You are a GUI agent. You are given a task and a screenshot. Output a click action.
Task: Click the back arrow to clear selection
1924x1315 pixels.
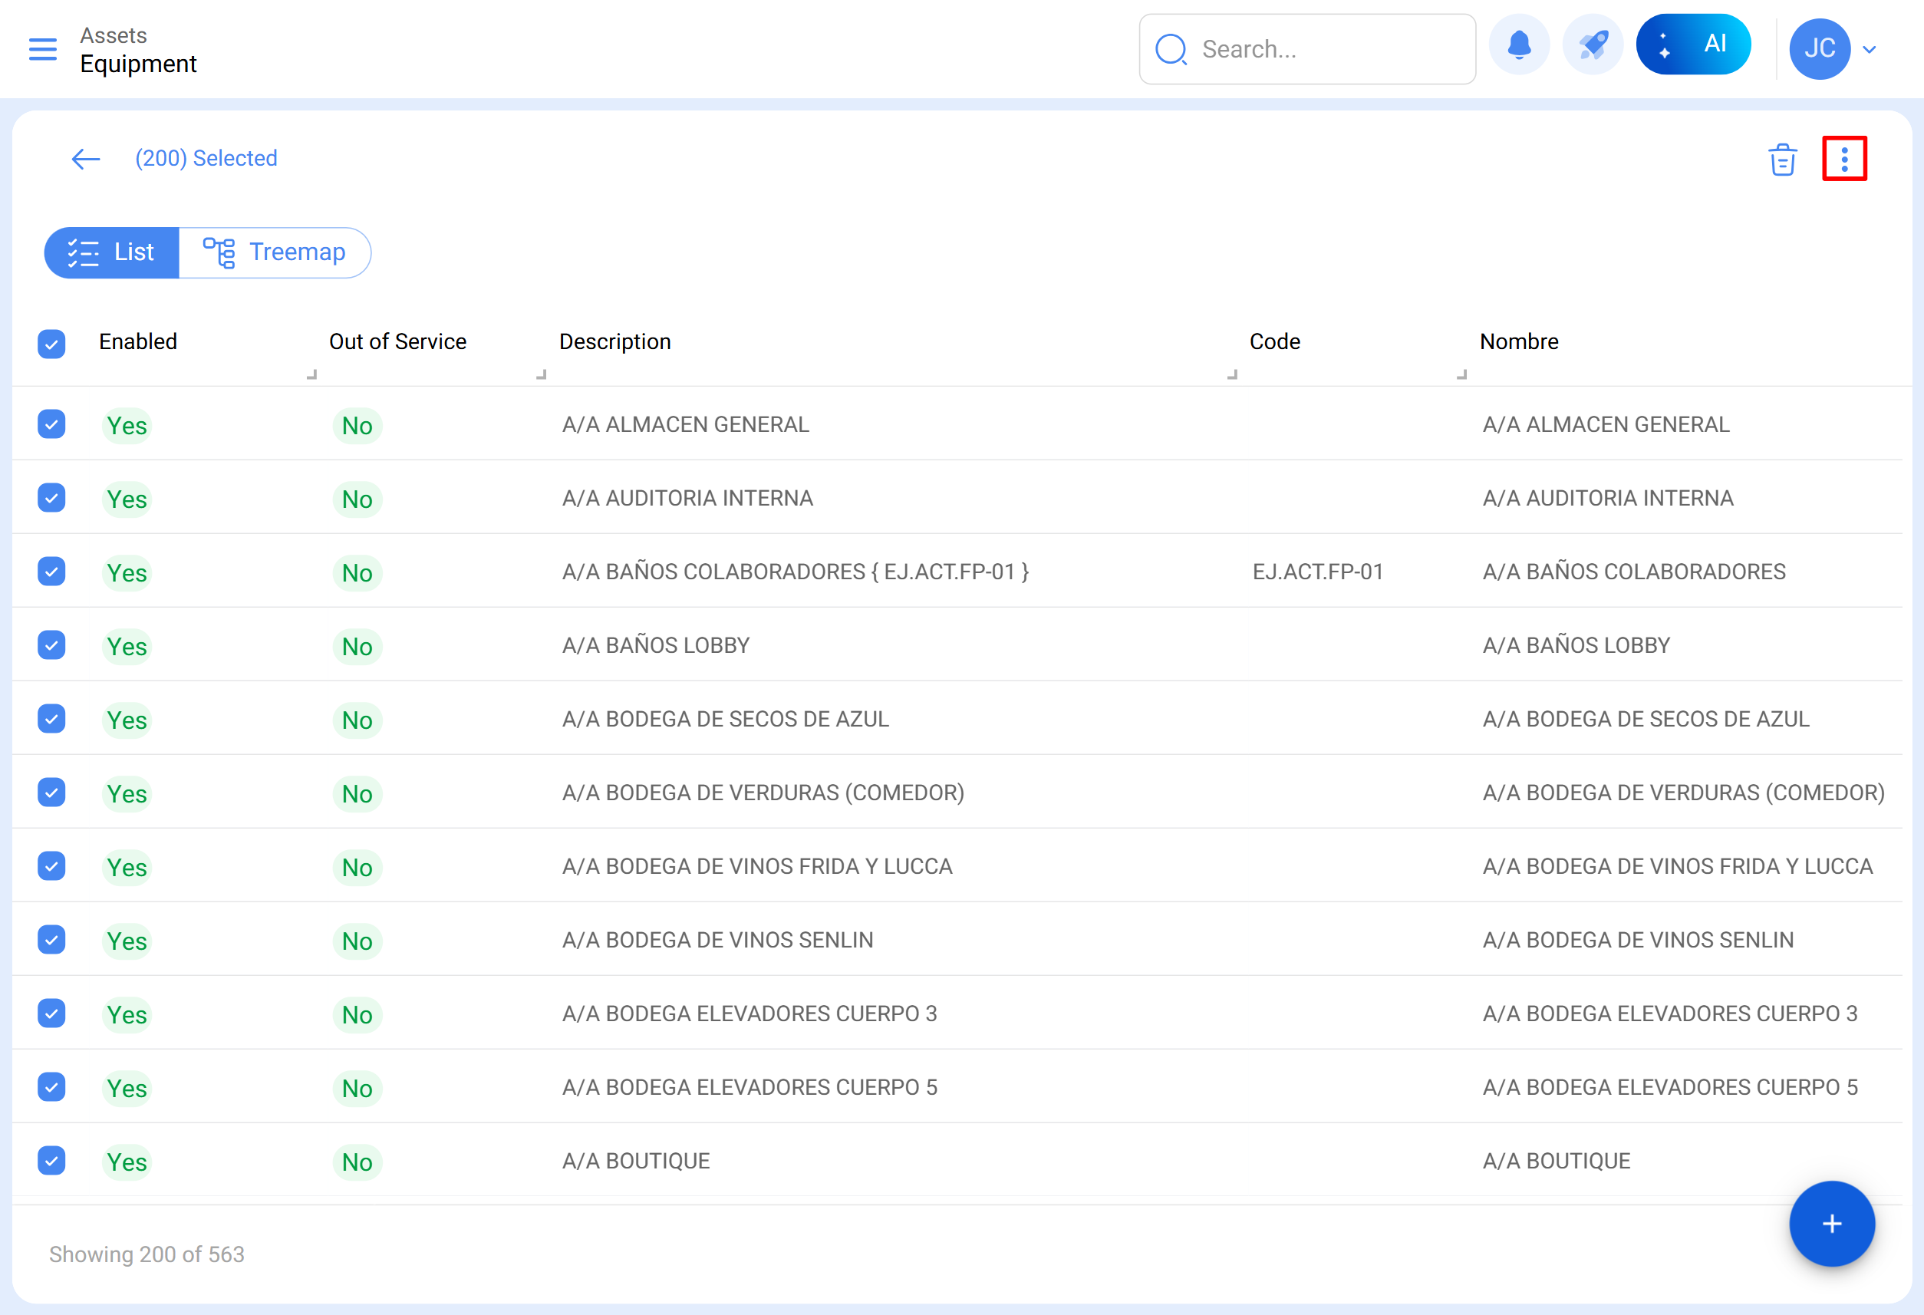(x=85, y=159)
